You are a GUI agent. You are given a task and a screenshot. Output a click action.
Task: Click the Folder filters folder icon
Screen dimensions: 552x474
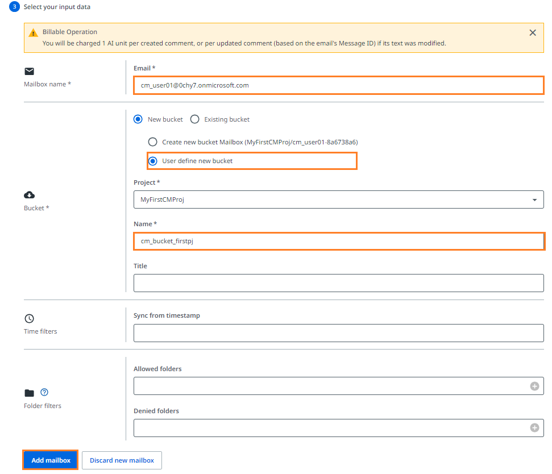point(29,393)
